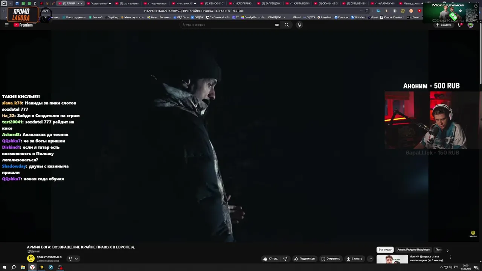The image size is (482, 271).
Task: Open the YouTube guide hamburger menu
Action: point(6,25)
